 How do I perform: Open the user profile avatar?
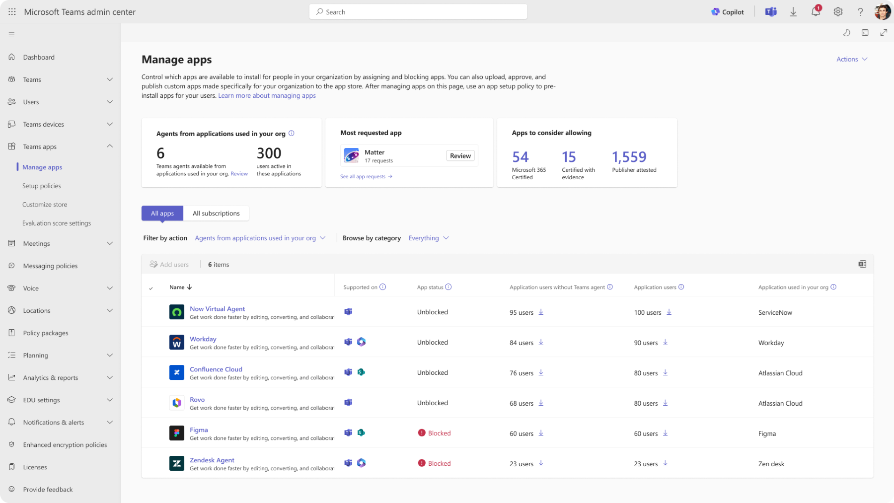[x=883, y=12]
